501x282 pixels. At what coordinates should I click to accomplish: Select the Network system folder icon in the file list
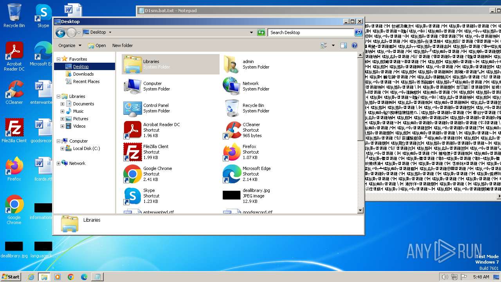[232, 86]
